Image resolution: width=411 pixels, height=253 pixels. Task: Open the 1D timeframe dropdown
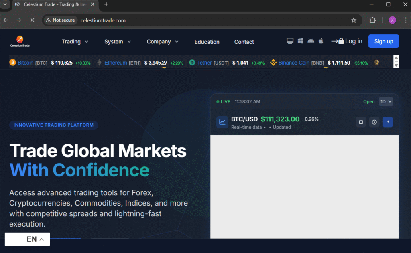tap(385, 101)
